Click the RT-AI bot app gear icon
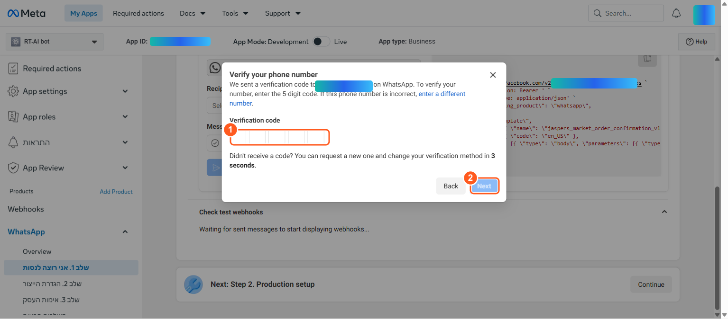 coord(16,42)
